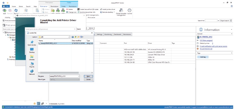The height and width of the screenshot is (109, 234).
Task: Open the Monitoring tab
Action: tap(108, 34)
